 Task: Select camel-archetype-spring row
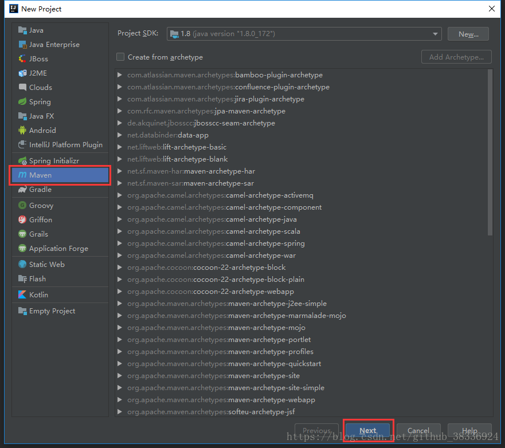click(x=304, y=243)
